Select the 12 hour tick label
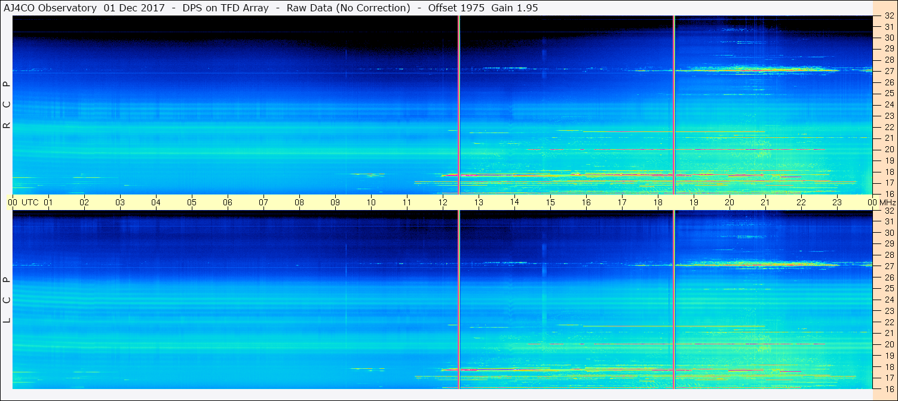This screenshot has height=401, width=898. 443,202
